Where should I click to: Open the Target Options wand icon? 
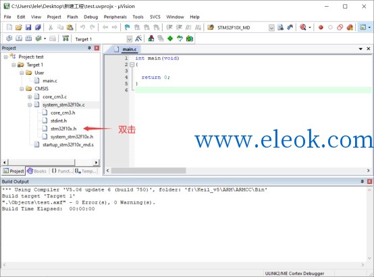point(138,38)
